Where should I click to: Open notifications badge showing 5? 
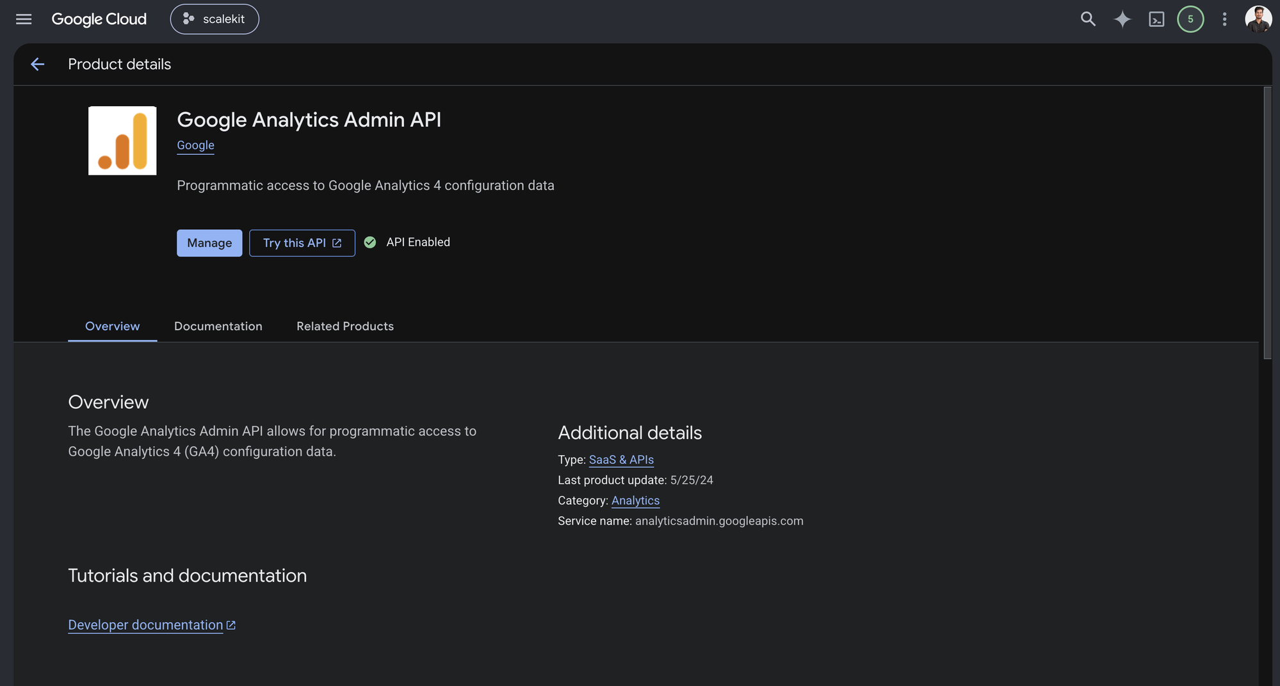pyautogui.click(x=1190, y=19)
